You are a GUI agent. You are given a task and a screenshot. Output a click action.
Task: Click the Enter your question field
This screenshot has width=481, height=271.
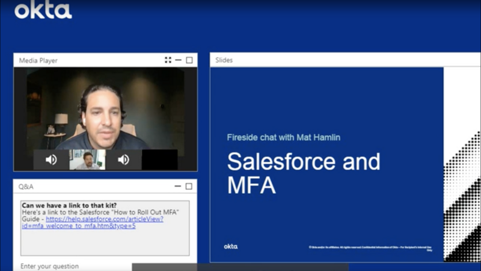(x=72, y=266)
